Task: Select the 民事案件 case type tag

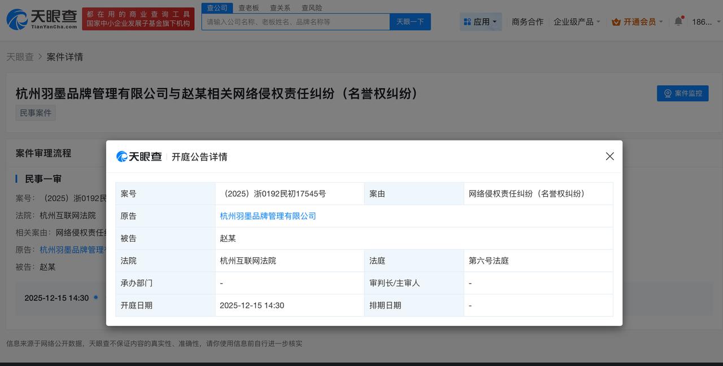Action: (x=35, y=112)
